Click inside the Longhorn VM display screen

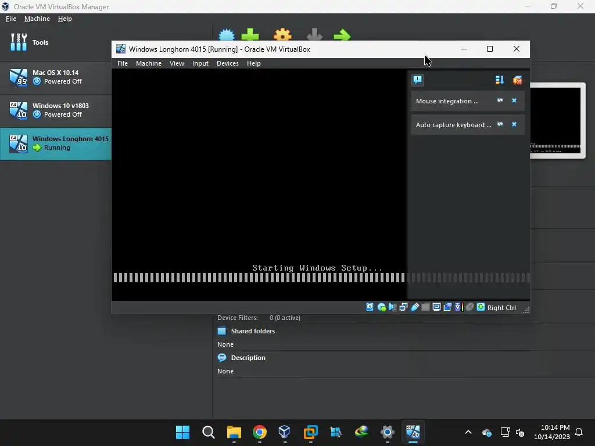(x=259, y=184)
